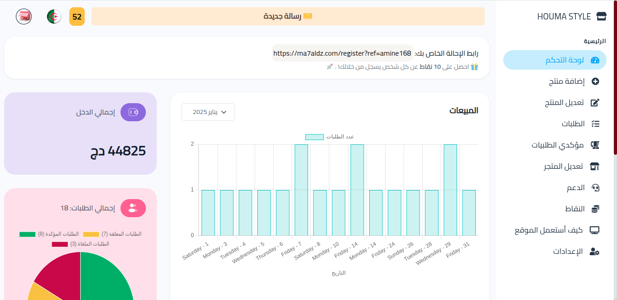Click the الرئيسية section label in the sidebar

coord(595,41)
